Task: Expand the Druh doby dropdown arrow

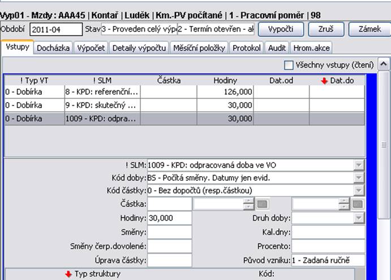Action: click(359, 218)
